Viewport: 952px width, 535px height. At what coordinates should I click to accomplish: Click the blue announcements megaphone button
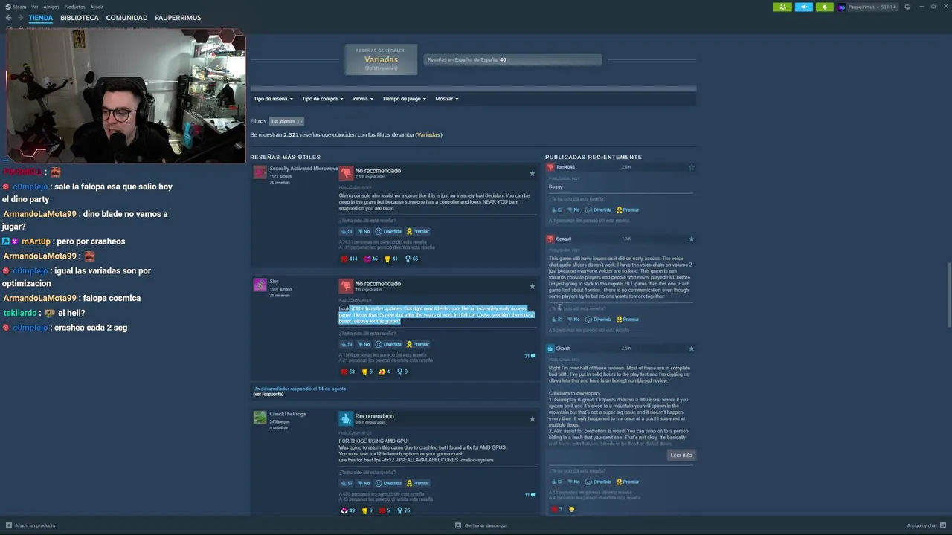(x=804, y=7)
